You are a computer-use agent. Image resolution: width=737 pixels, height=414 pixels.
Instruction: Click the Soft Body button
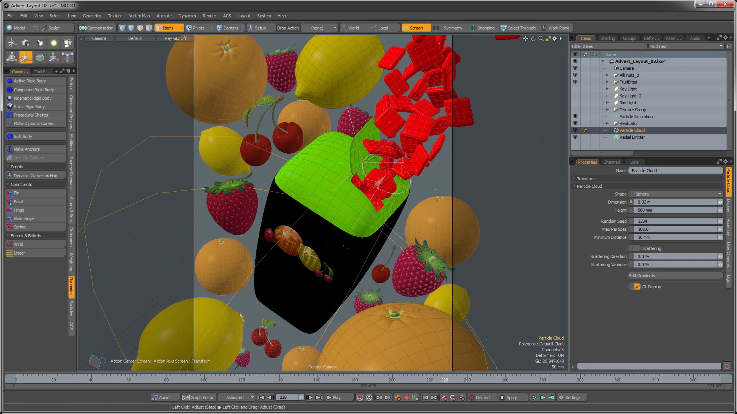36,136
